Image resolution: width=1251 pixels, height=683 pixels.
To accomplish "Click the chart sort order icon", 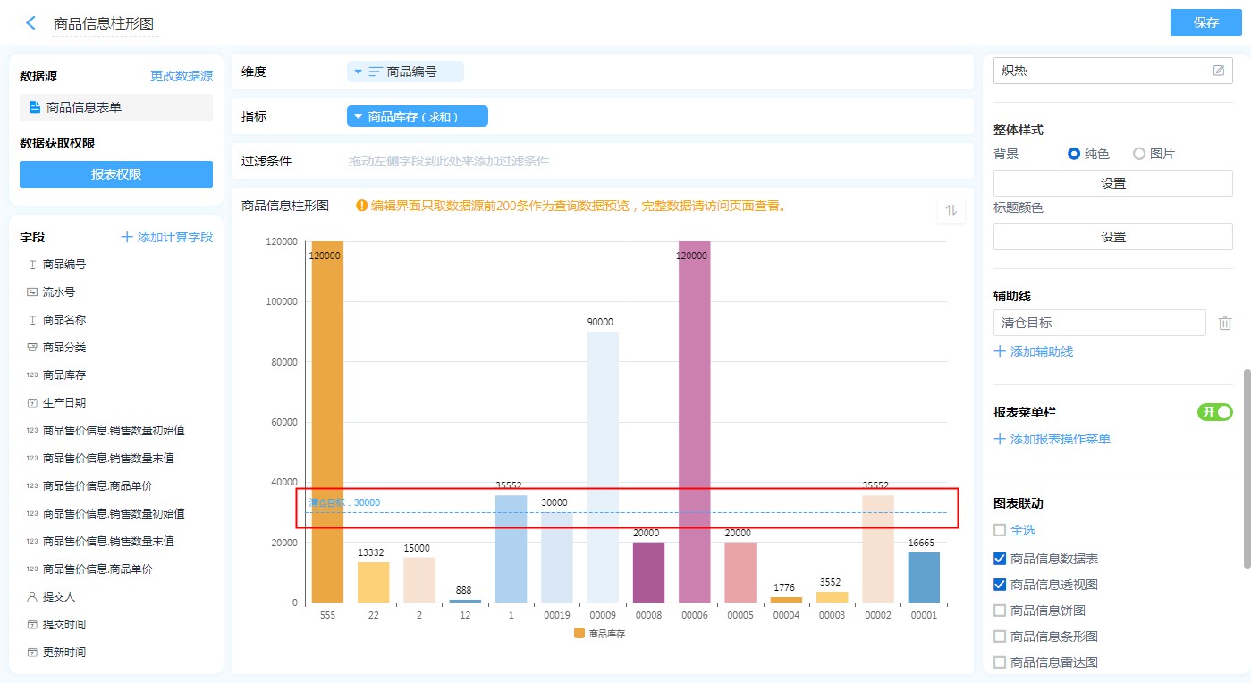I will click(x=951, y=210).
